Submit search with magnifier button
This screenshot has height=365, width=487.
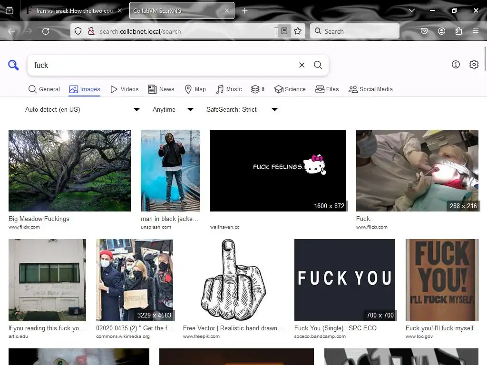[318, 65]
